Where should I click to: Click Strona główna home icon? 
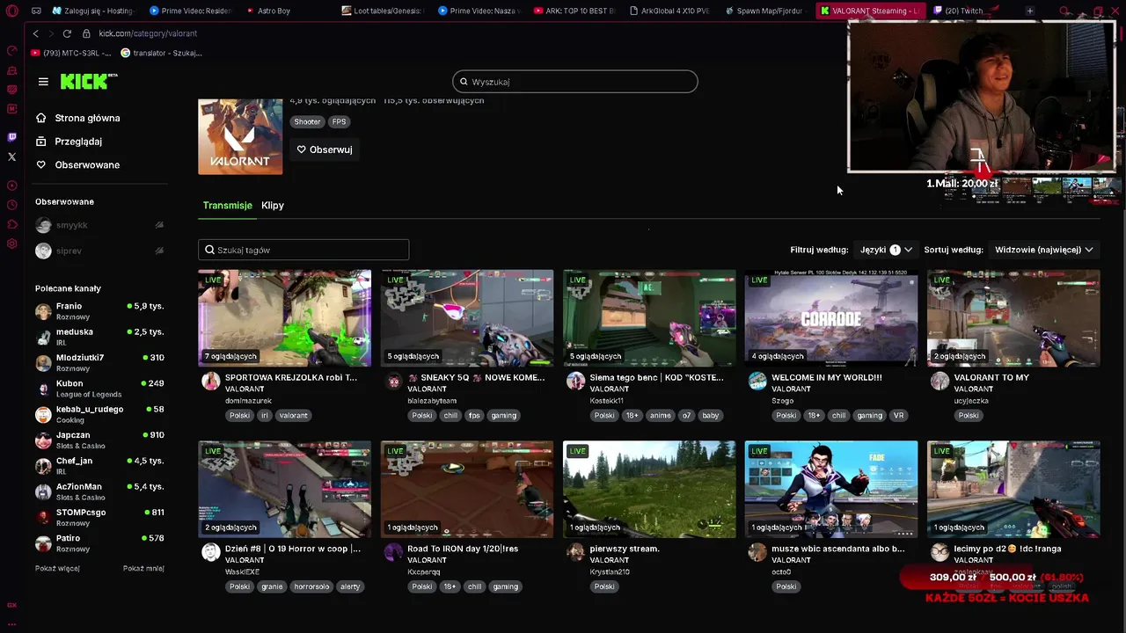[41, 118]
